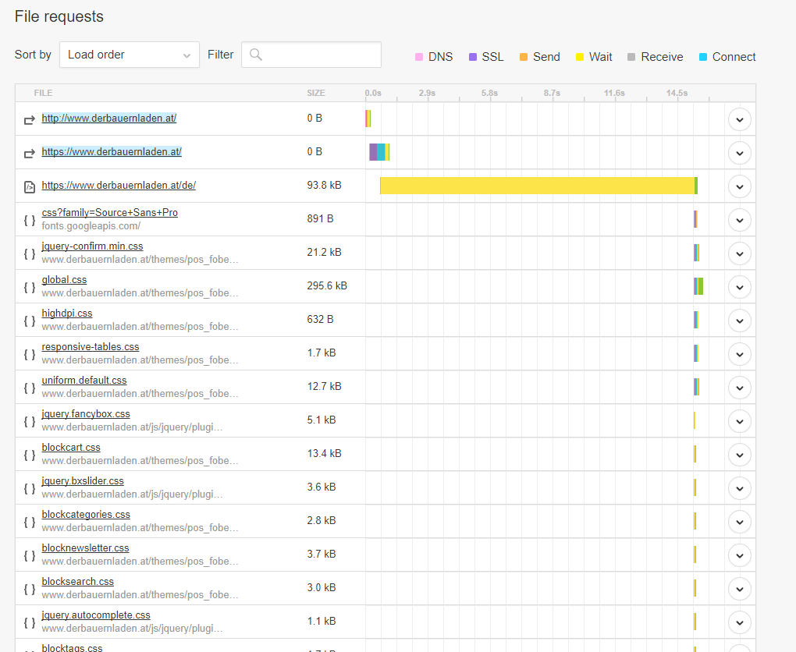
Task: Open jquery-confirm.min.css link
Action: [x=92, y=246]
